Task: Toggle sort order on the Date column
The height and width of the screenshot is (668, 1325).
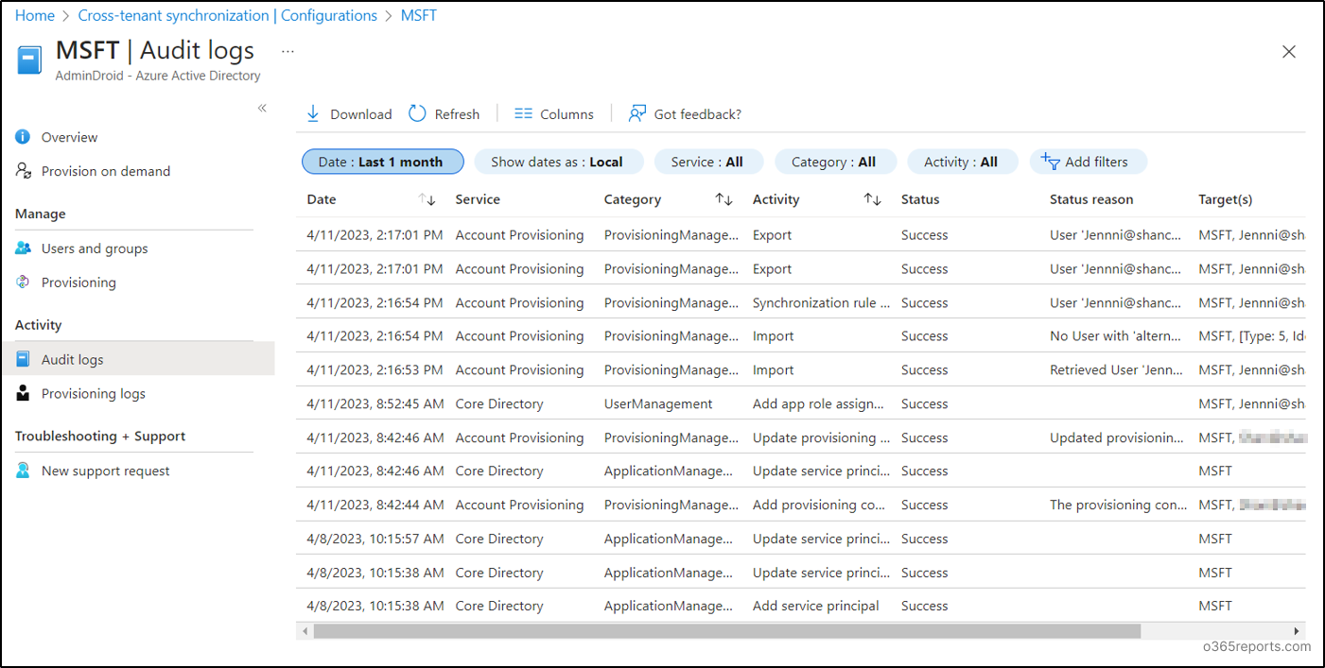Action: pyautogui.click(x=427, y=200)
